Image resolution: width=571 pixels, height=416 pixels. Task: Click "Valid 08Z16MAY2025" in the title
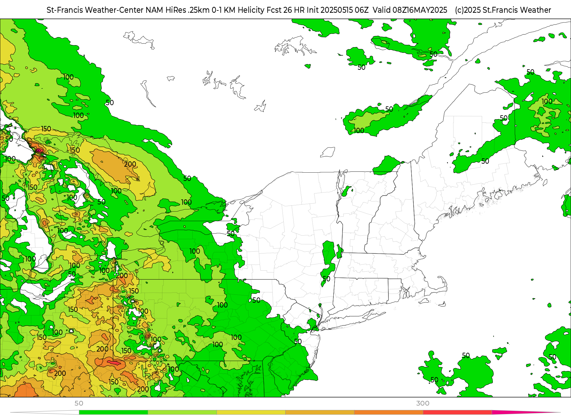410,10
